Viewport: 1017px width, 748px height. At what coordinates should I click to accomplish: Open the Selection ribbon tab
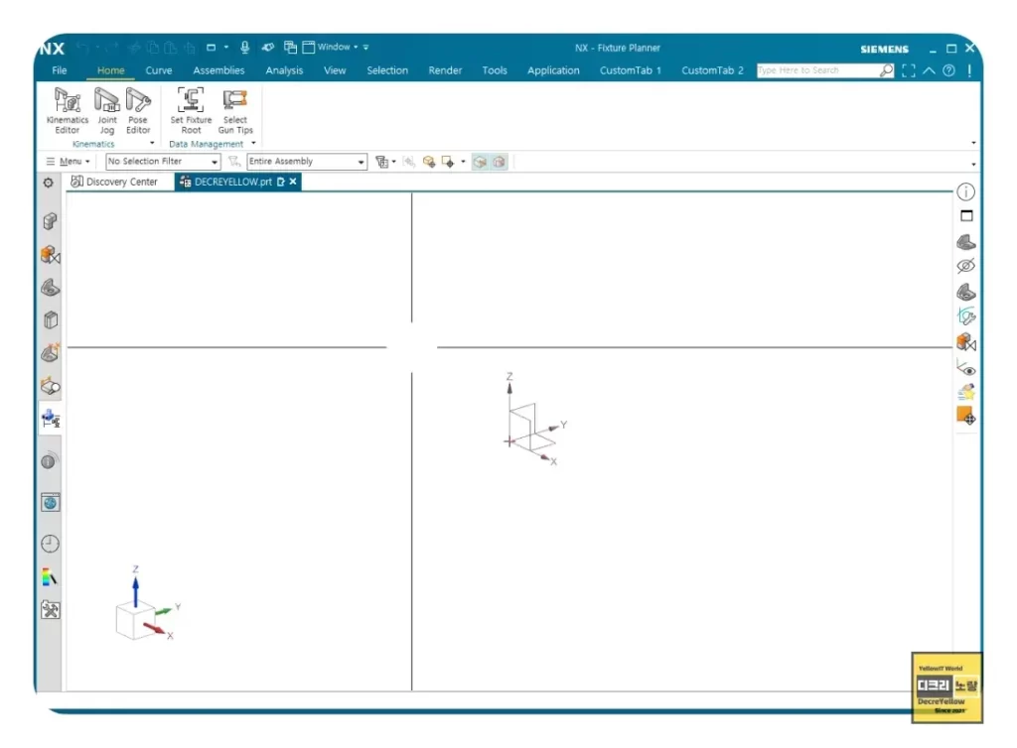tap(387, 70)
